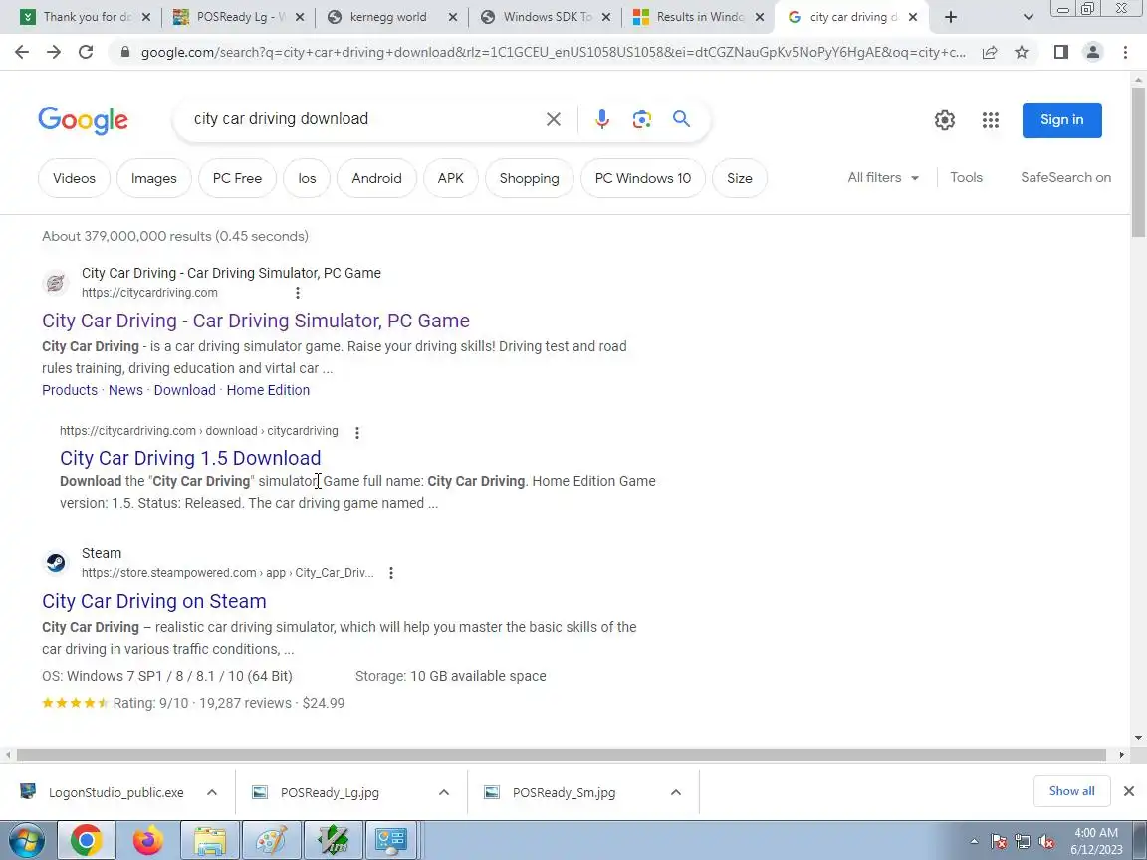This screenshot has width=1147, height=860.
Task: Go back to previous page
Action: pyautogui.click(x=22, y=52)
